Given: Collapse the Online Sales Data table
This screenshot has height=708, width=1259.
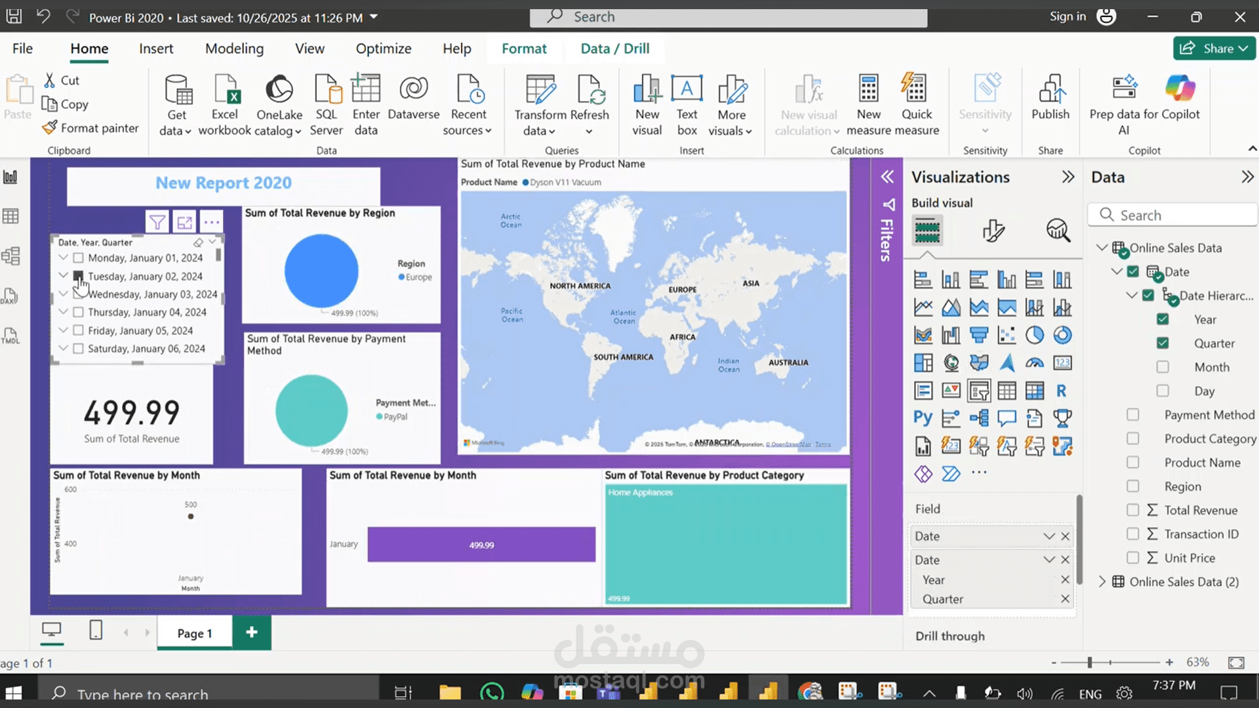Looking at the screenshot, I should click(1102, 248).
